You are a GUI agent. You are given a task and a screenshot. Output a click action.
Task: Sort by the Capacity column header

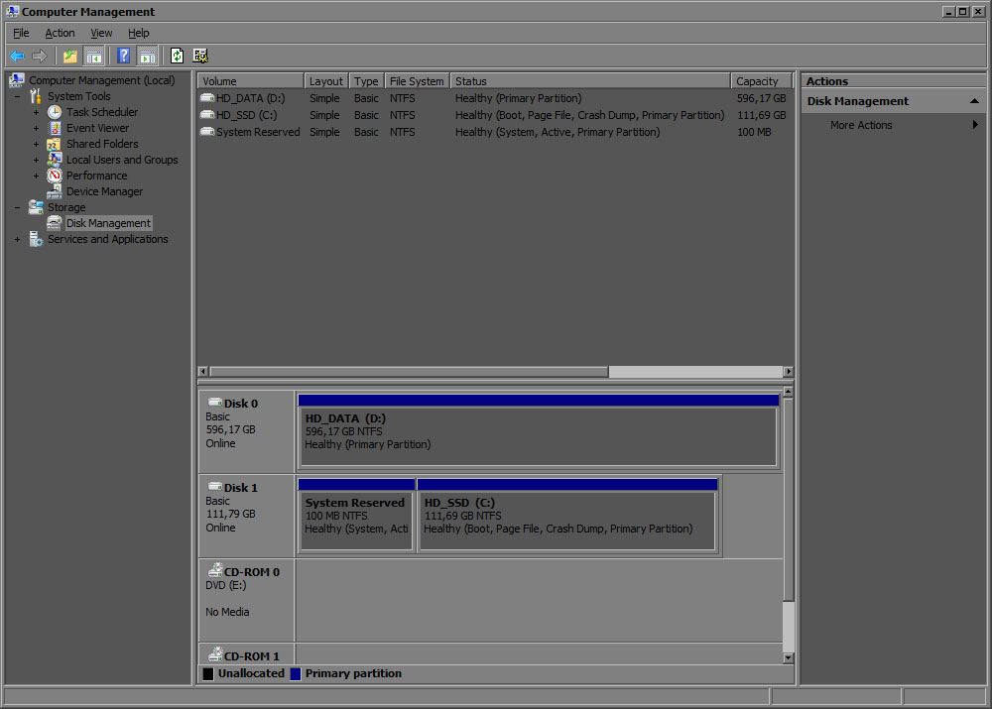tap(762, 81)
